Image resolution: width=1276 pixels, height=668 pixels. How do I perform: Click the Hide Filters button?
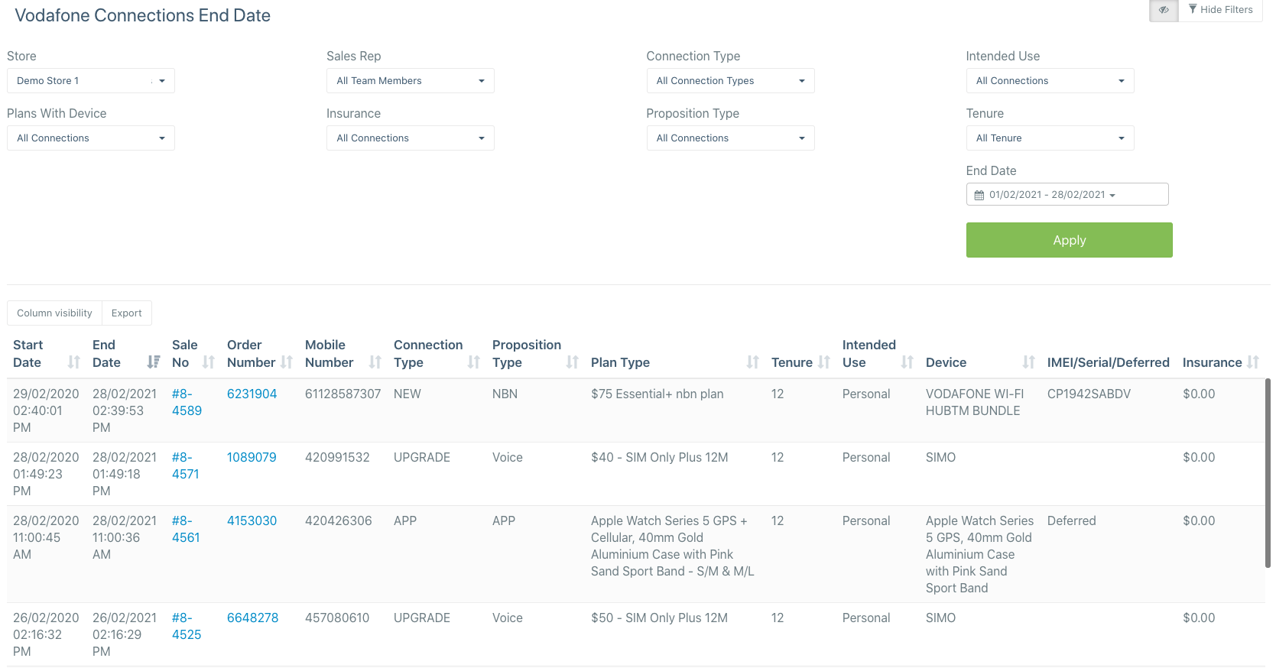pyautogui.click(x=1220, y=10)
